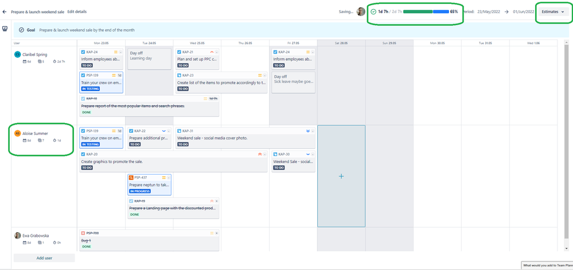
Task: Click the Add user button
Action: (x=44, y=258)
